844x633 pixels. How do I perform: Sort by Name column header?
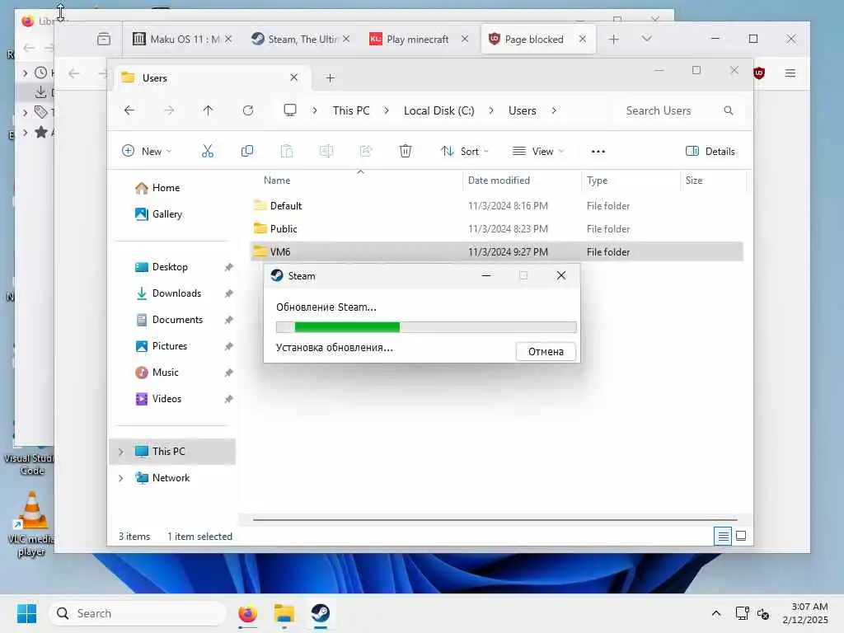(277, 181)
